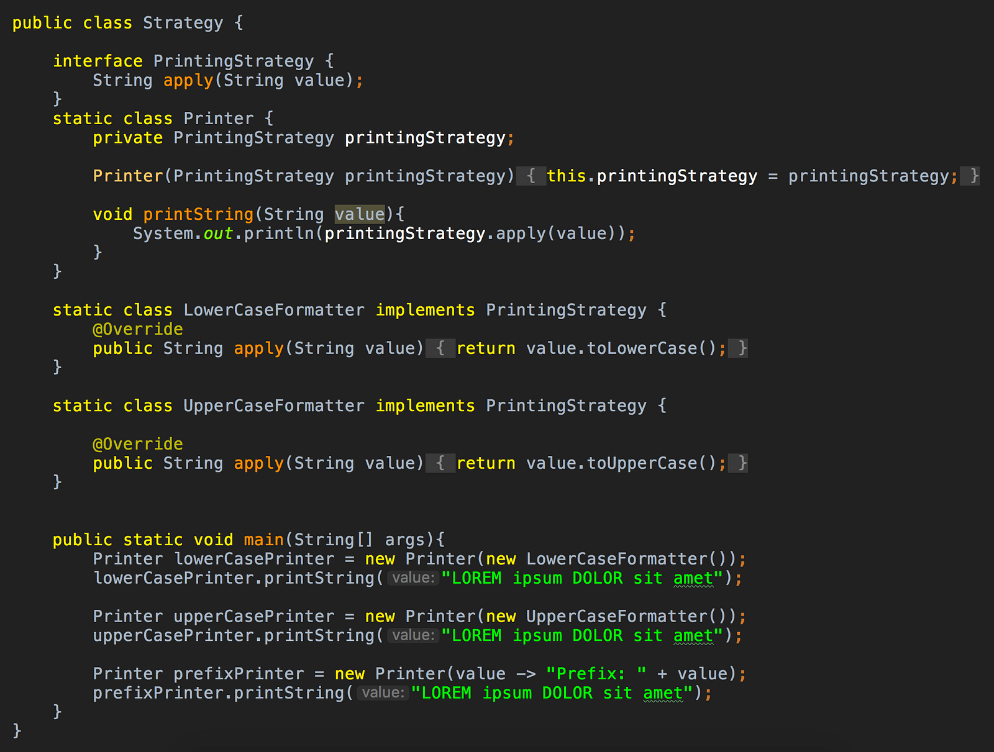Click the italic out field in System.out
Image resolution: width=994 pixels, height=752 pixels.
tap(218, 233)
